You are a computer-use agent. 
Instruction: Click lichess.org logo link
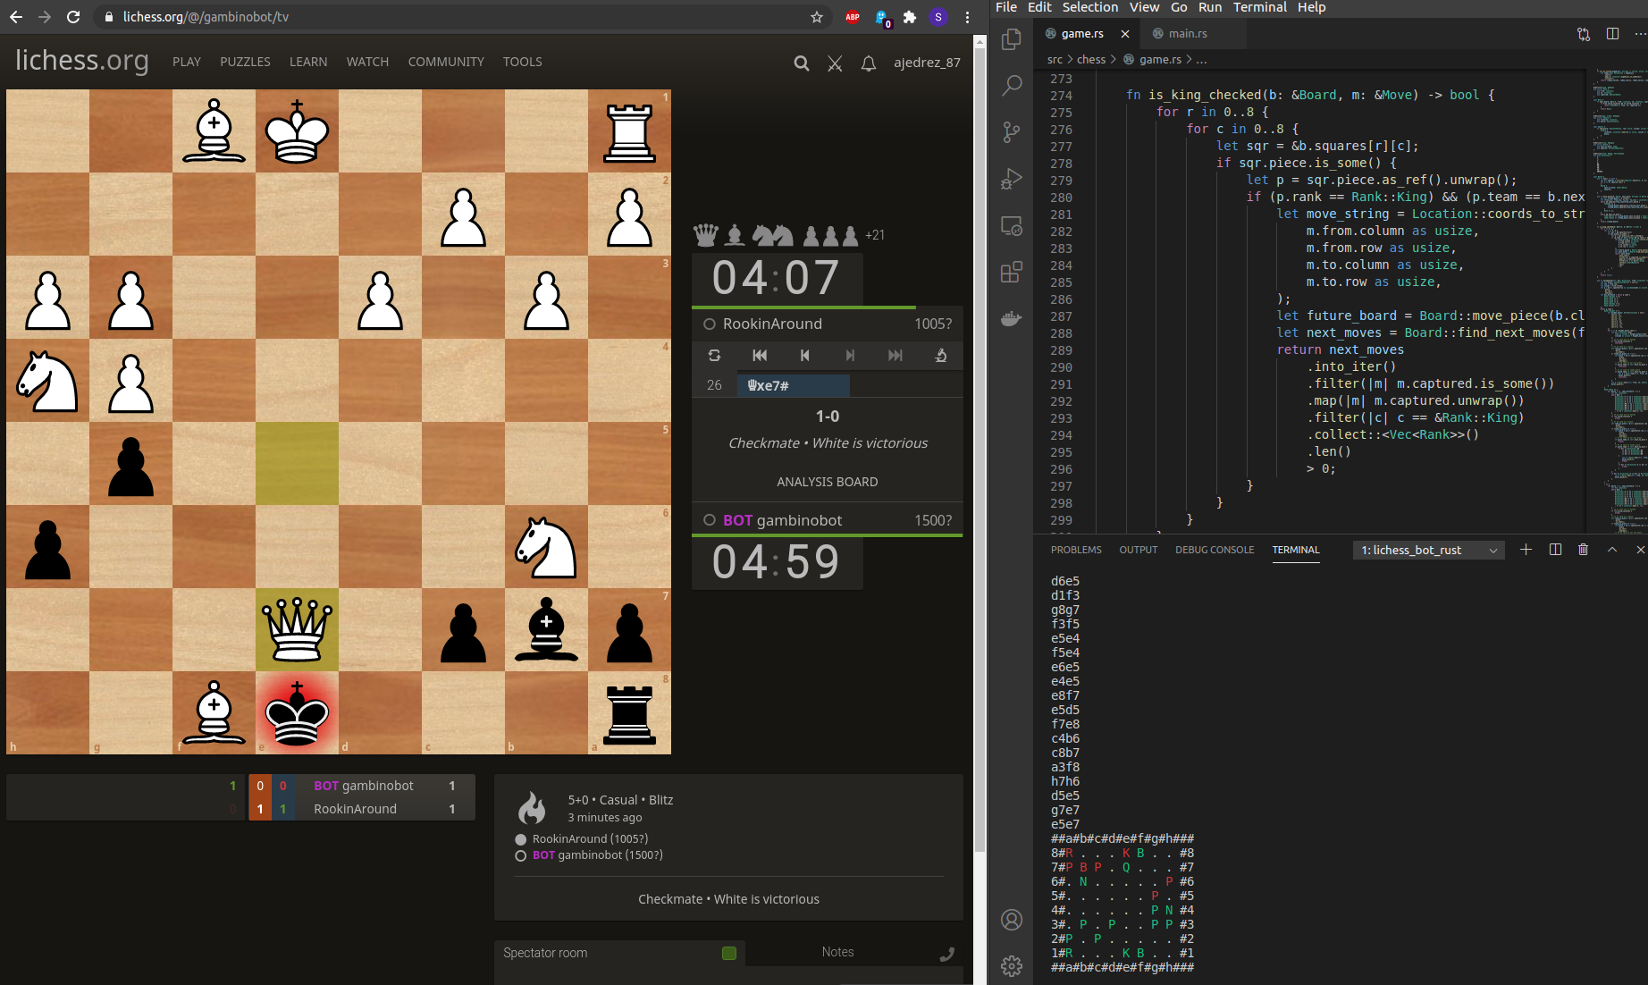[x=82, y=60]
